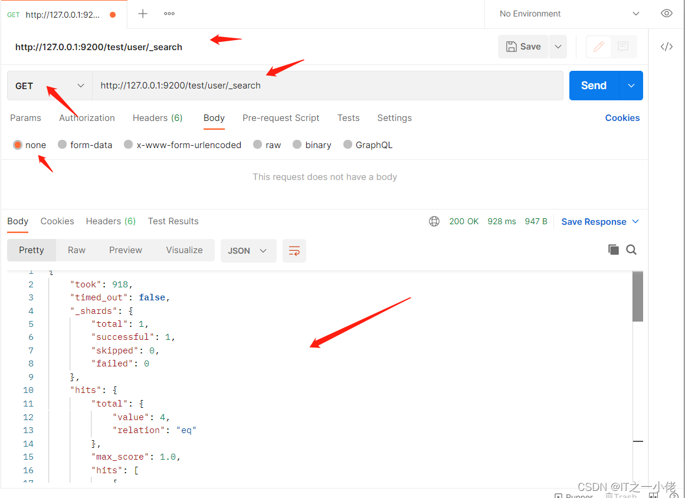Click the response vertical scrollbar thumb

(x=638, y=296)
